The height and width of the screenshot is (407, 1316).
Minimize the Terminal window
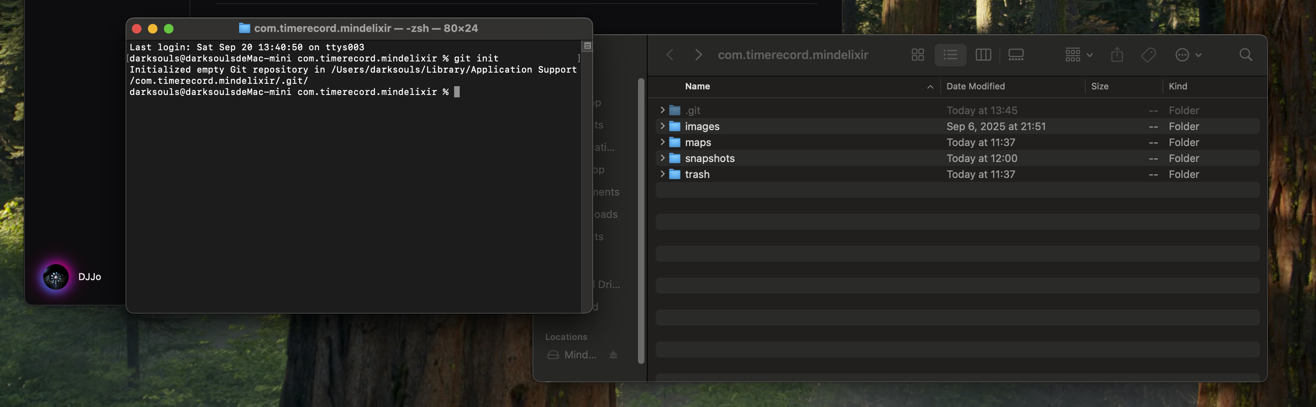(152, 29)
